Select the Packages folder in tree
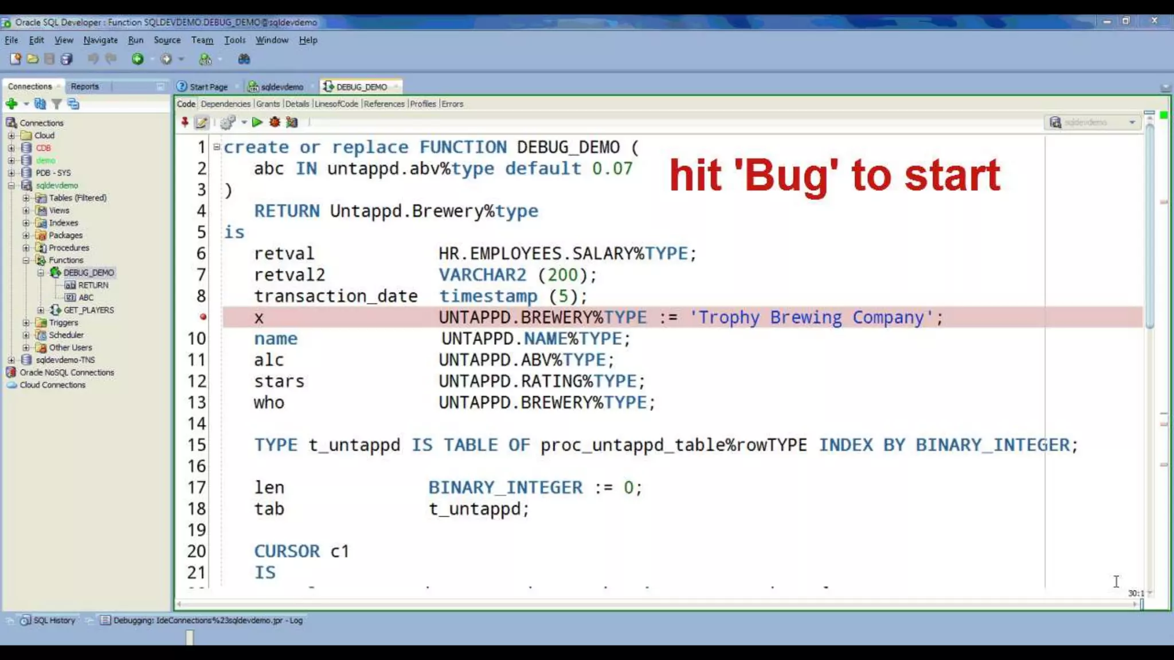 [x=65, y=235]
